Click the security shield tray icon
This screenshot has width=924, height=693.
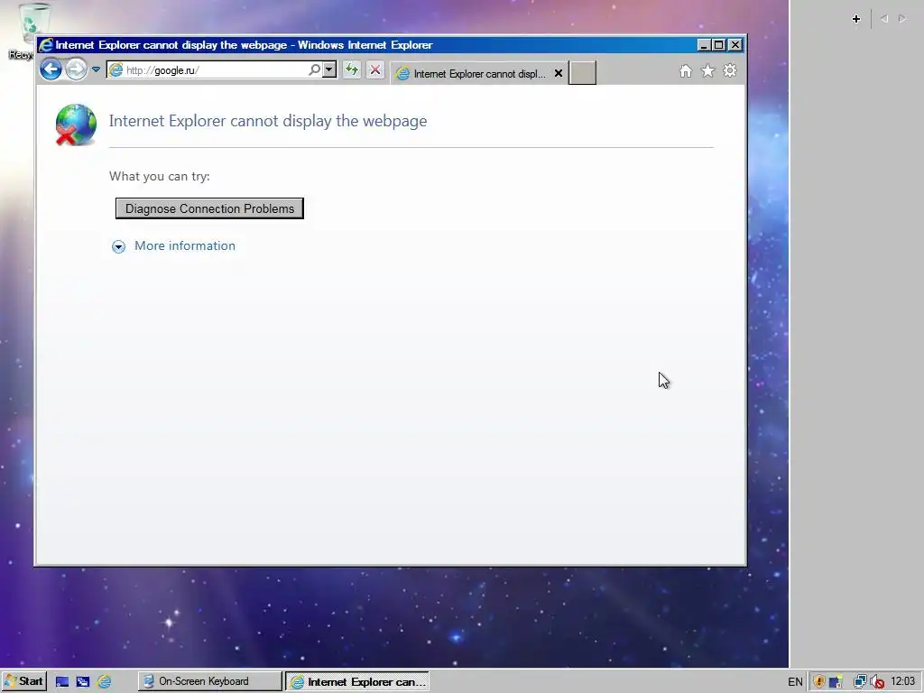click(x=818, y=682)
